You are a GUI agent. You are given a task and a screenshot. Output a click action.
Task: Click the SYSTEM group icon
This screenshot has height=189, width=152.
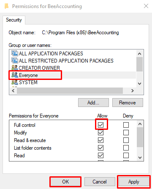click(x=15, y=82)
